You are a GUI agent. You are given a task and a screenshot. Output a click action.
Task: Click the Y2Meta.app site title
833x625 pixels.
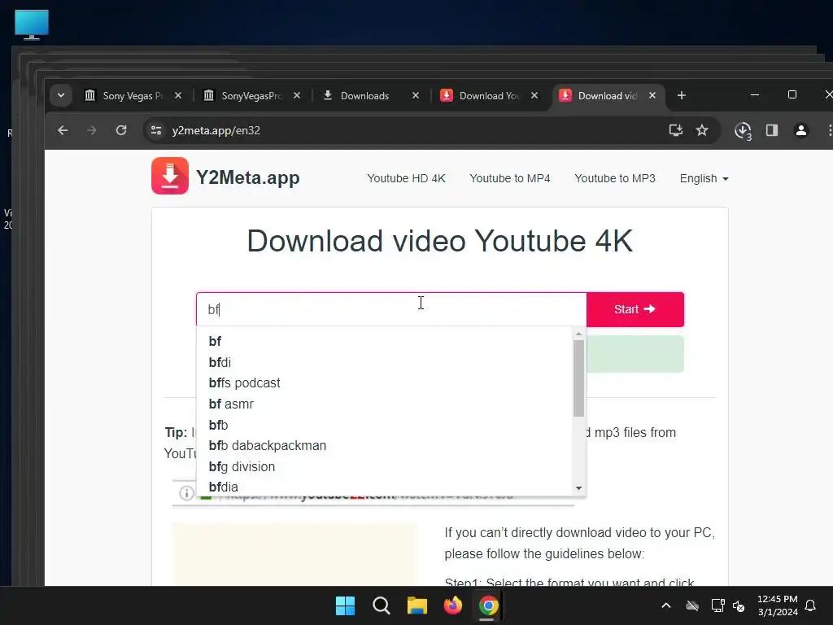[x=247, y=177]
